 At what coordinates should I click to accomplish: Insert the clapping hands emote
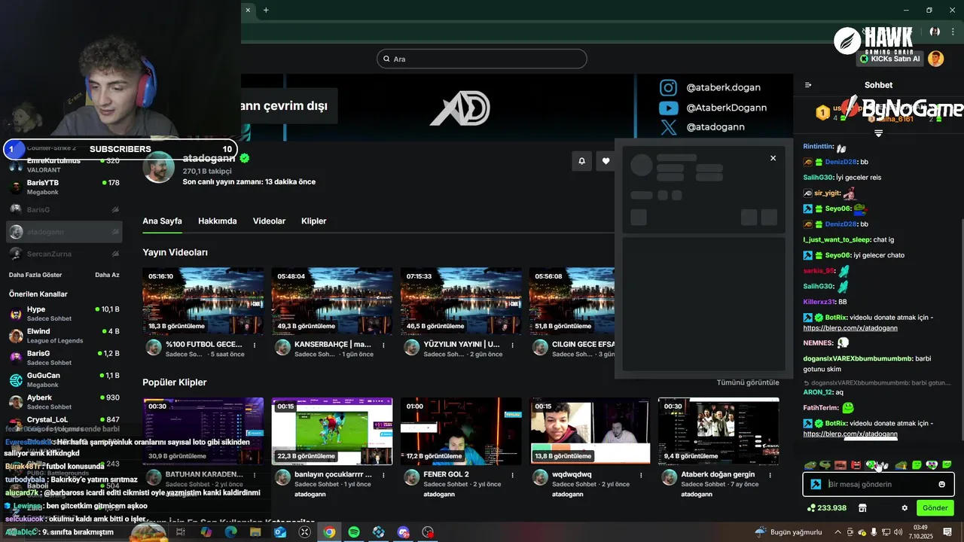point(885,465)
